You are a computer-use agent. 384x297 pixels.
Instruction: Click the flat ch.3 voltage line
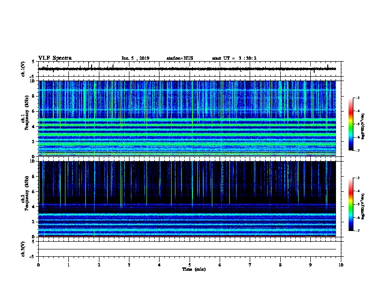point(187,249)
